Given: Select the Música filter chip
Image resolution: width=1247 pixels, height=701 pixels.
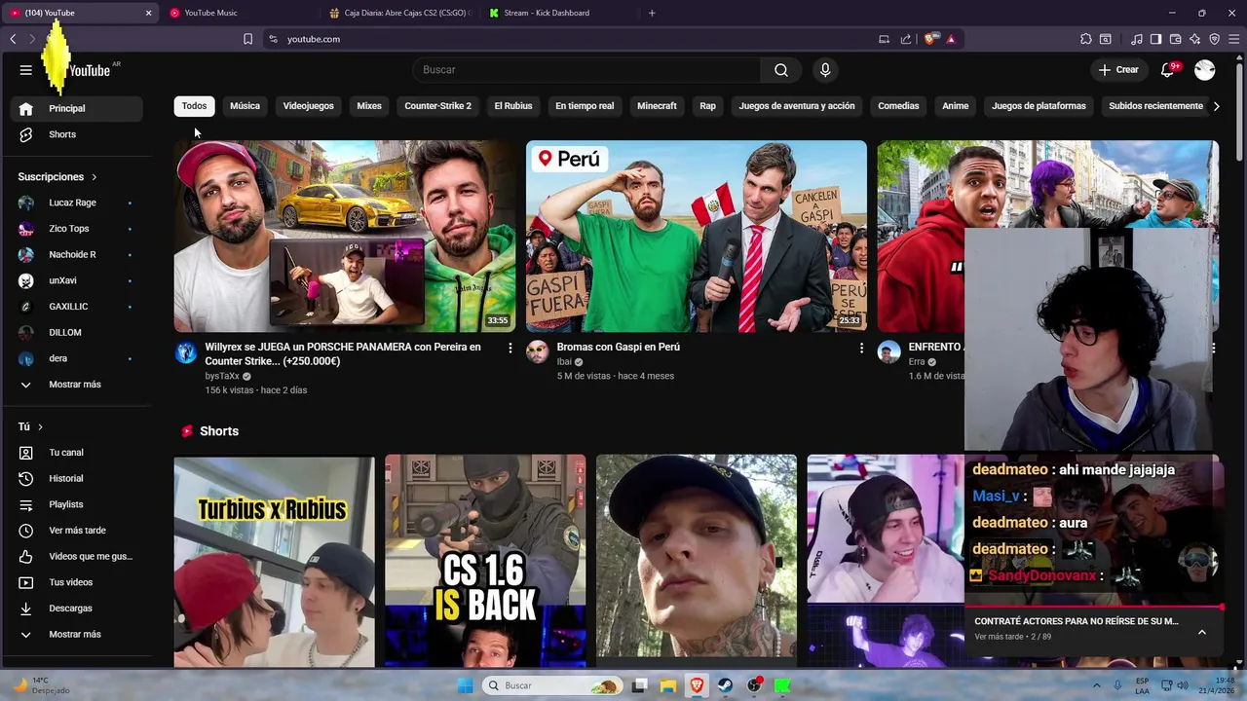Looking at the screenshot, I should (245, 106).
